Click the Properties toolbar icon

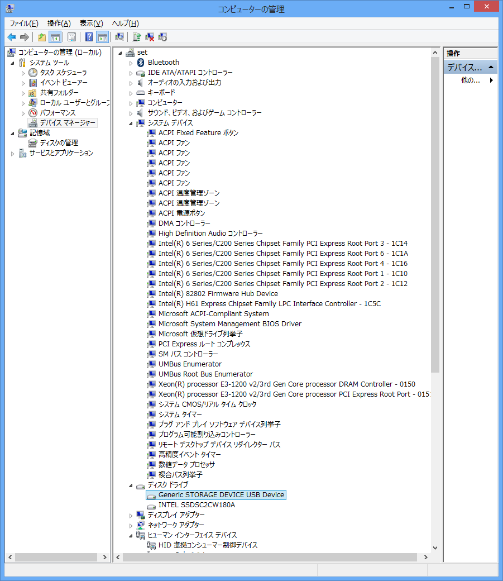pos(72,37)
